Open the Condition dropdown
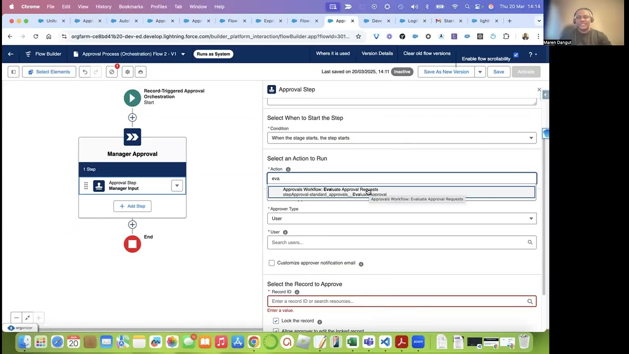 pyautogui.click(x=402, y=138)
